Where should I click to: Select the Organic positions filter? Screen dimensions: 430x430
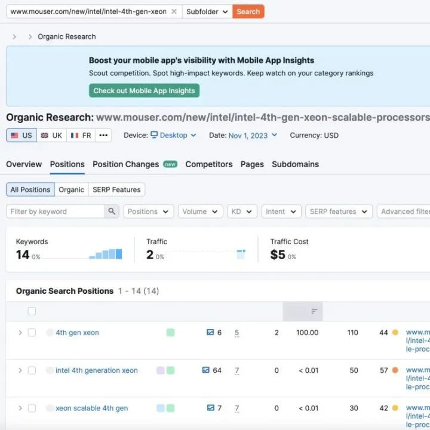(x=71, y=189)
